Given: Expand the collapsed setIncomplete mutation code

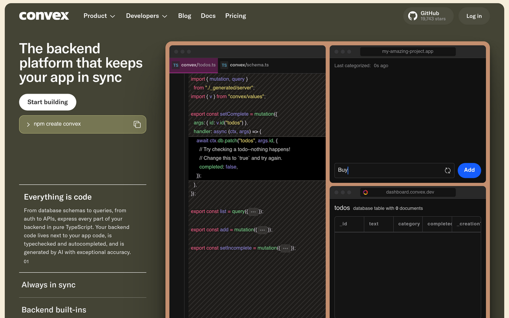Looking at the screenshot, I should tap(285, 248).
